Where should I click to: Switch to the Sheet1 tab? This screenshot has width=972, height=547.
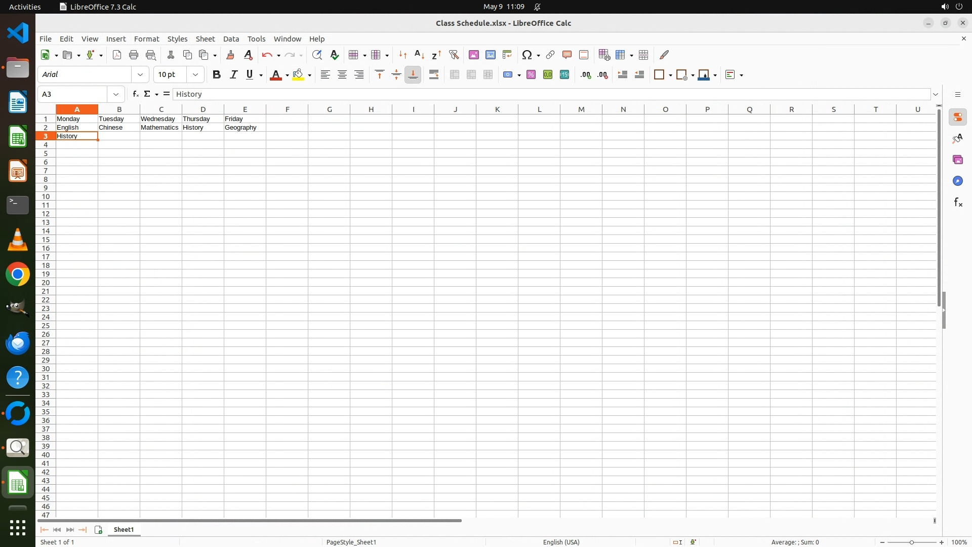(124, 529)
